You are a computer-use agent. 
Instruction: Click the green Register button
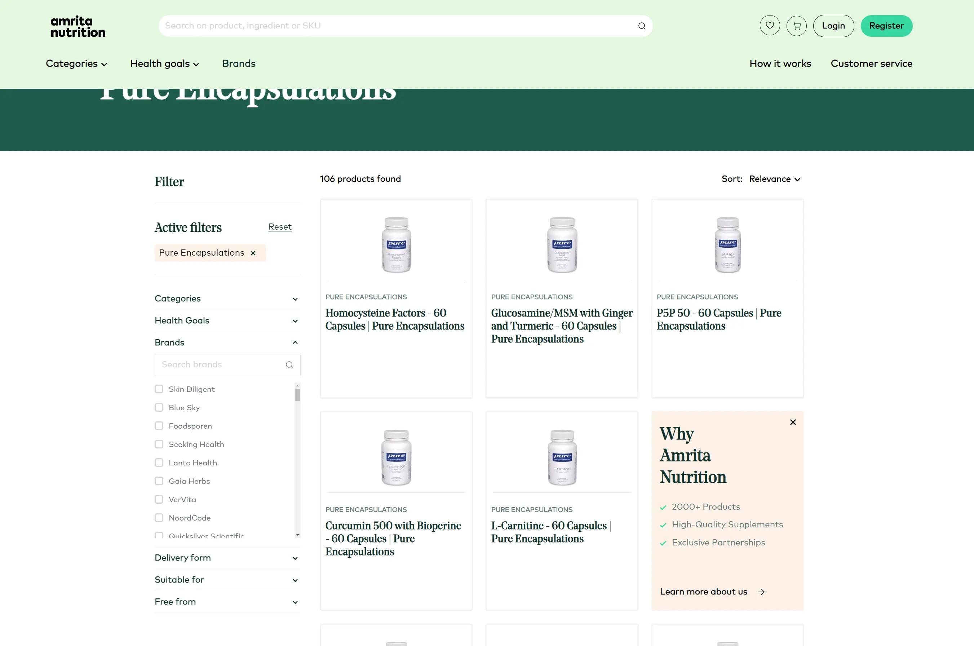886,26
